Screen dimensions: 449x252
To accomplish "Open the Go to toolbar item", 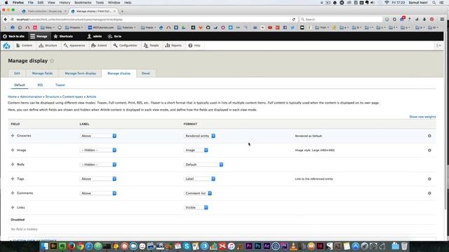I will coord(114,36).
